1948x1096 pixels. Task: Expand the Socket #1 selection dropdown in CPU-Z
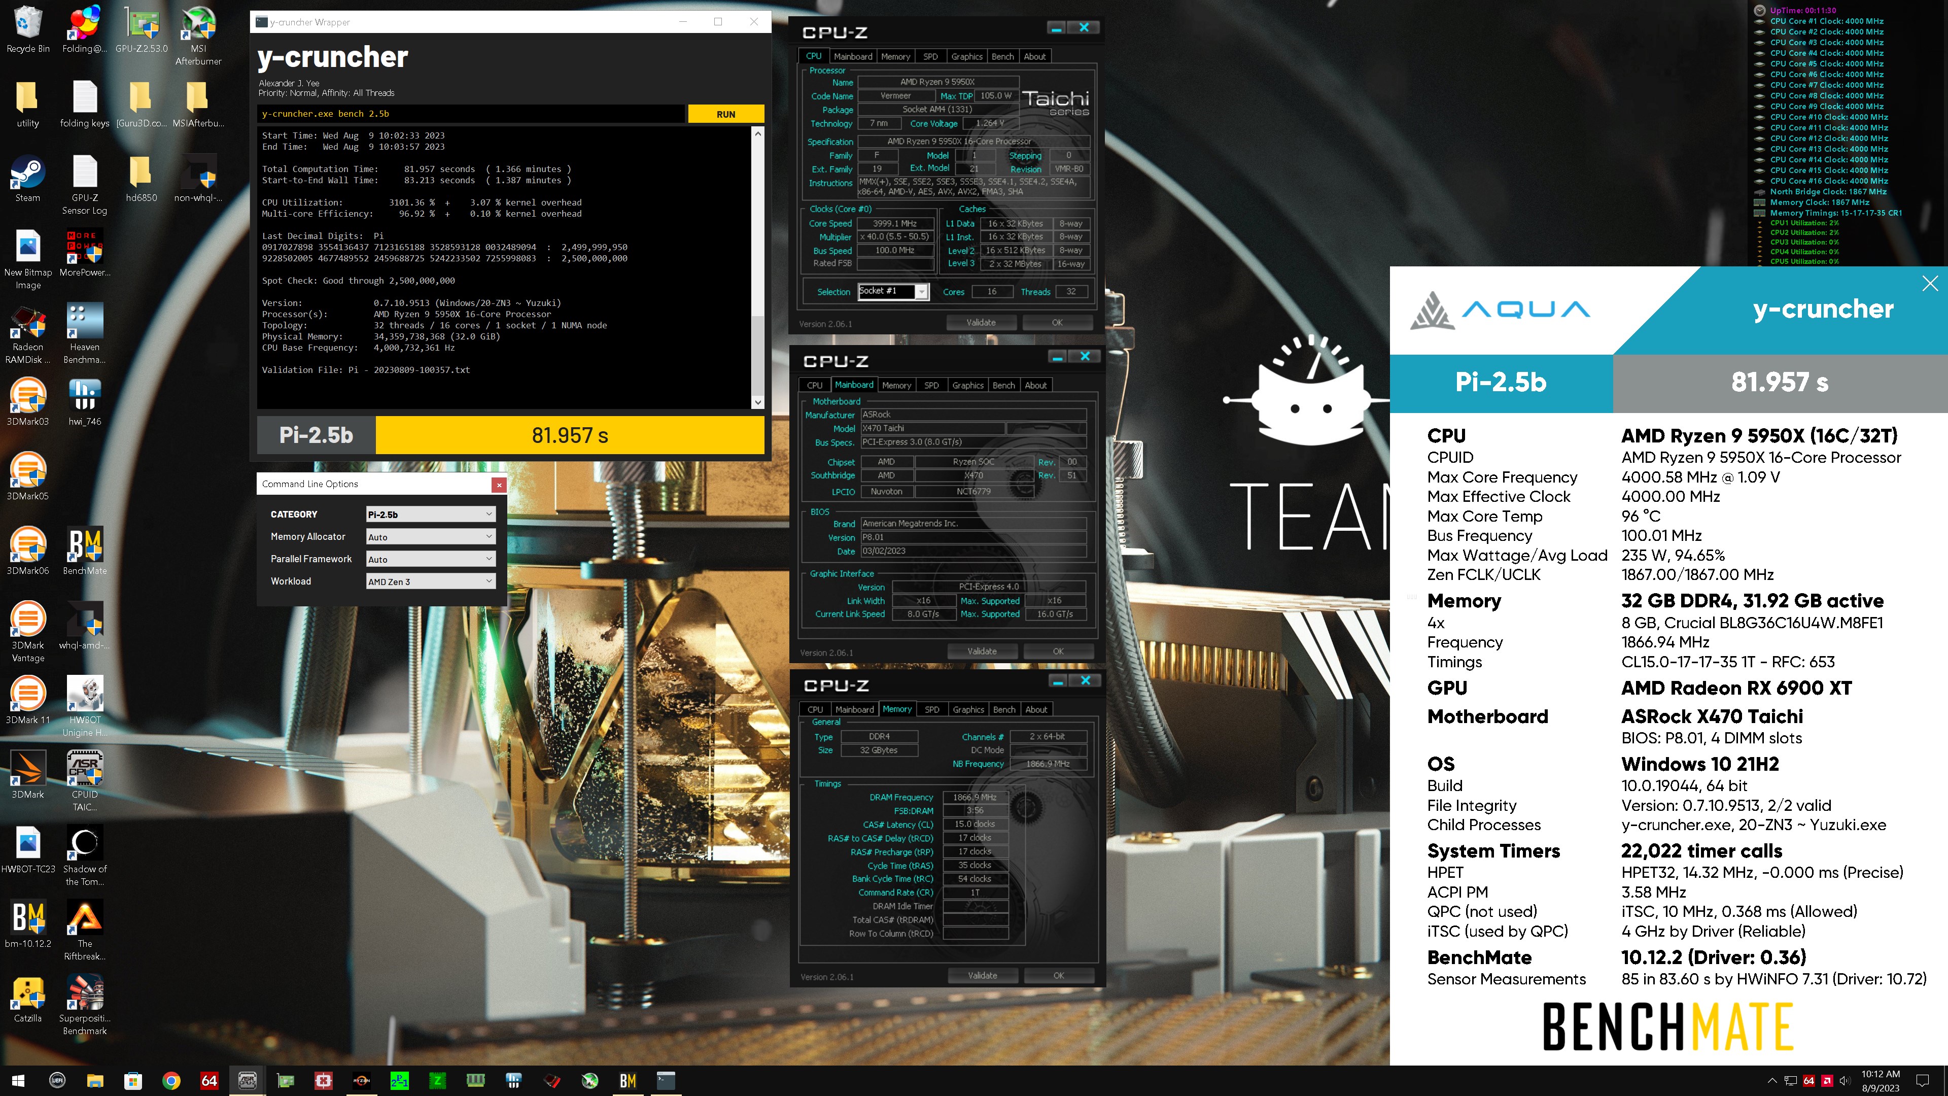pos(922,292)
